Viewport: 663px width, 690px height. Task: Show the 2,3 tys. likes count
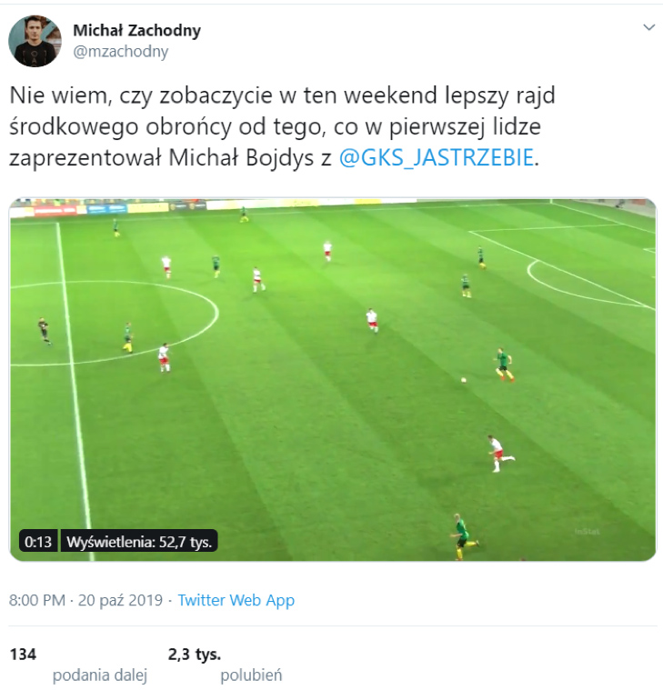(194, 655)
